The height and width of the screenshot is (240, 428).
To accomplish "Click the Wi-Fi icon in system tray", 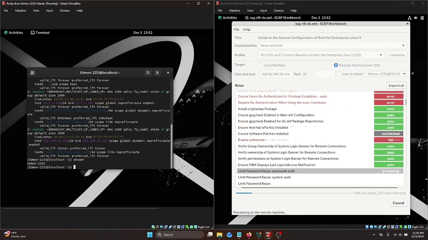I will [x=395, y=235].
